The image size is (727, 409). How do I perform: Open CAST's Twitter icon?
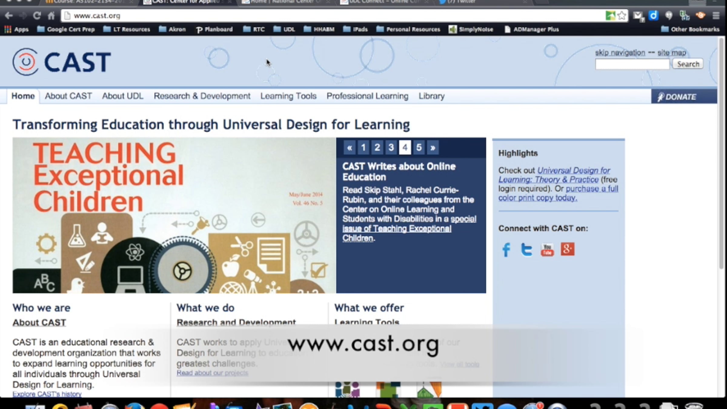pos(526,250)
